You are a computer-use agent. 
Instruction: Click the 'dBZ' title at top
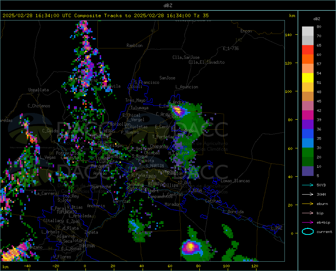[168, 6]
